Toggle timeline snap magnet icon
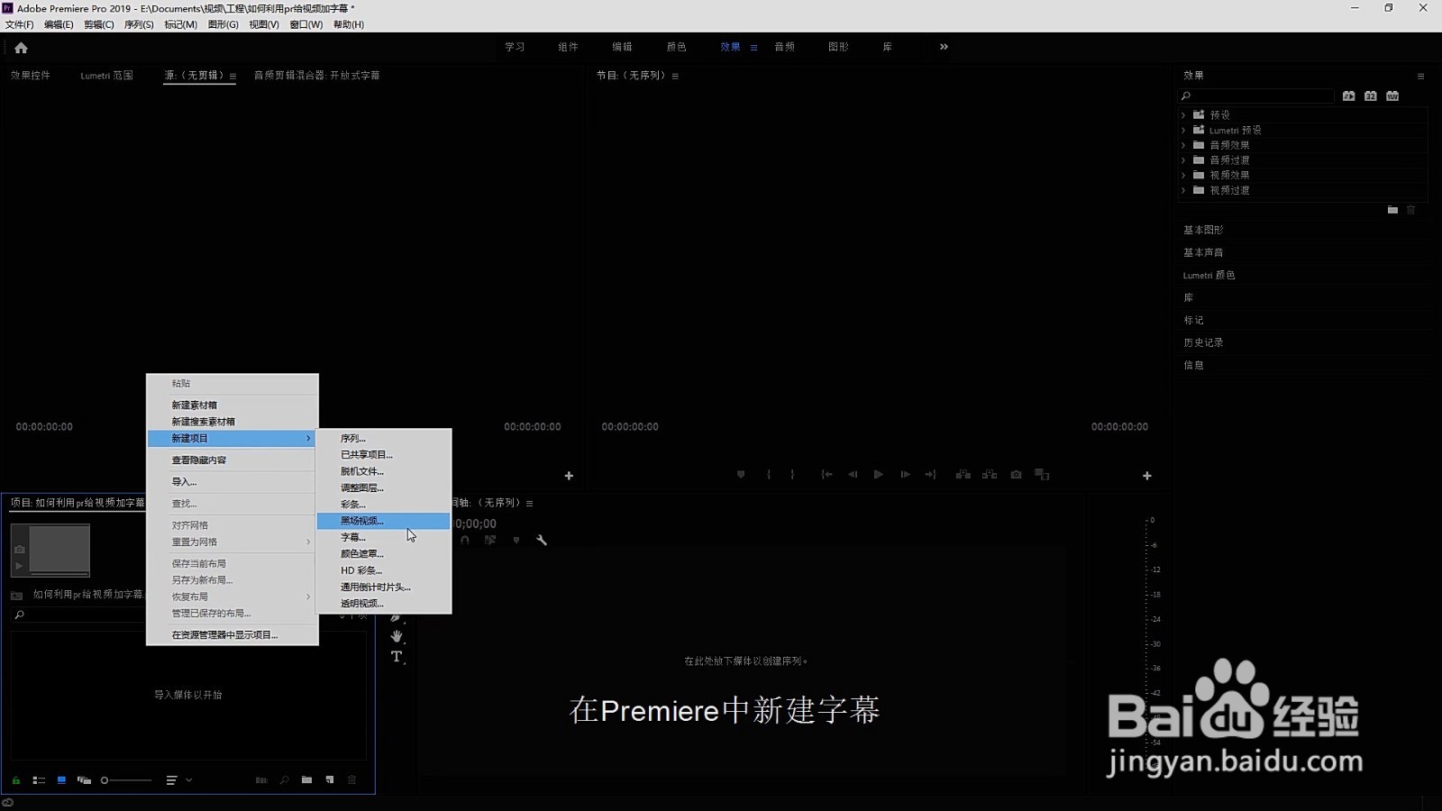 (465, 541)
